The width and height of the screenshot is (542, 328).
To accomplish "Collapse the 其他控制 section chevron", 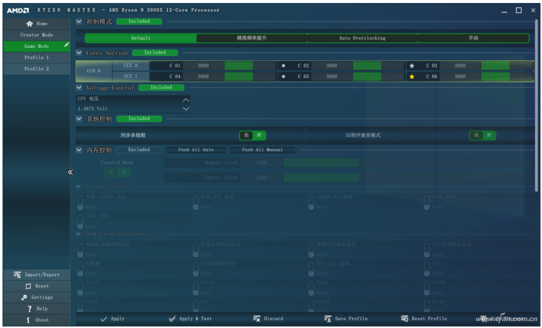I will pos(79,119).
